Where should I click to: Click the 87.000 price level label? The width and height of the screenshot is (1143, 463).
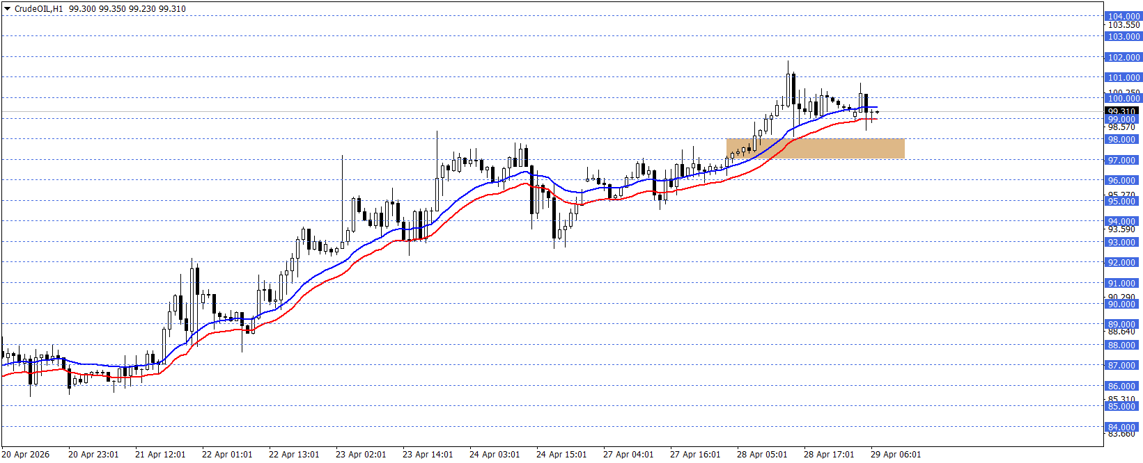click(x=1123, y=365)
